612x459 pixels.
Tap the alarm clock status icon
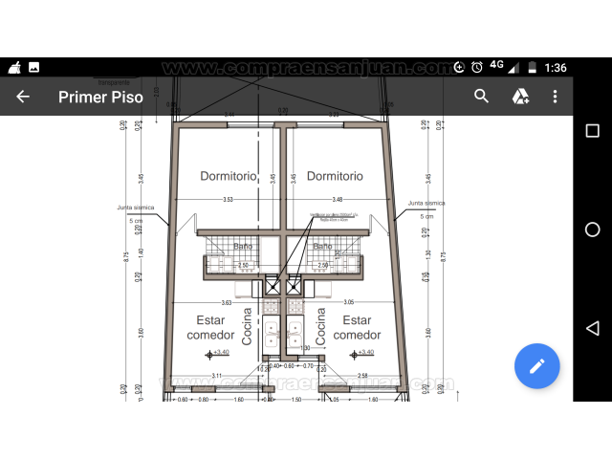476,68
